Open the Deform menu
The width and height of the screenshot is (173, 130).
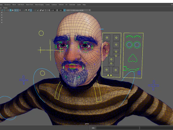point(61,5)
